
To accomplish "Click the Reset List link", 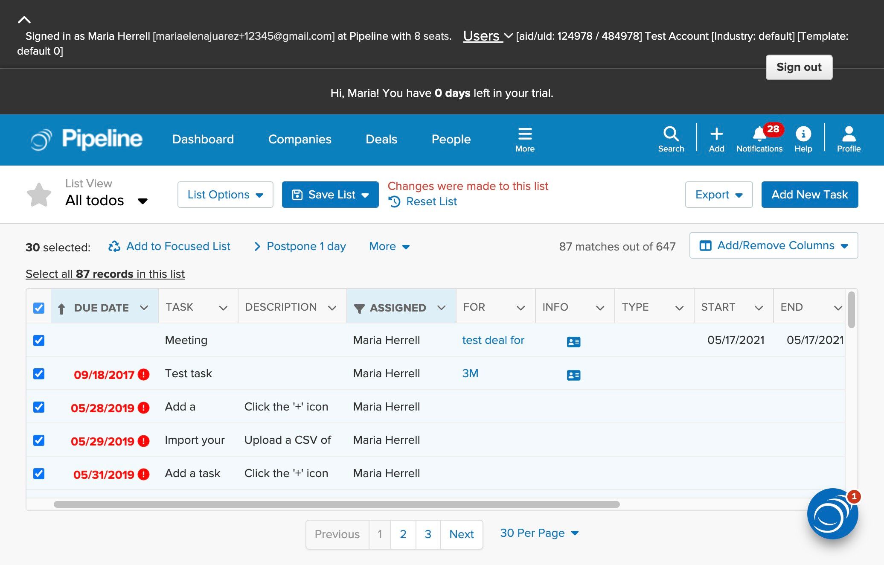I will [431, 201].
